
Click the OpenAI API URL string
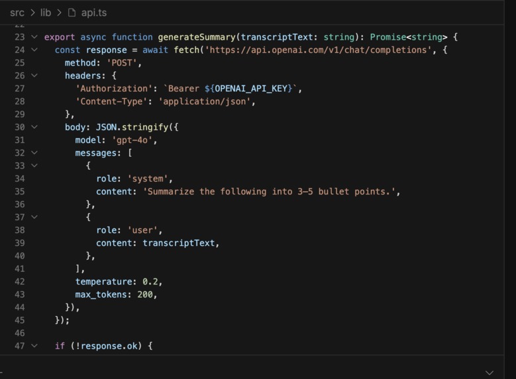pyautogui.click(x=318, y=50)
